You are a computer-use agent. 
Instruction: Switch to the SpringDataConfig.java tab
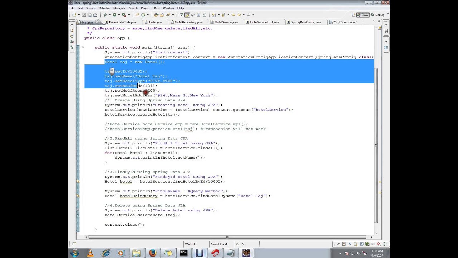tap(306, 22)
